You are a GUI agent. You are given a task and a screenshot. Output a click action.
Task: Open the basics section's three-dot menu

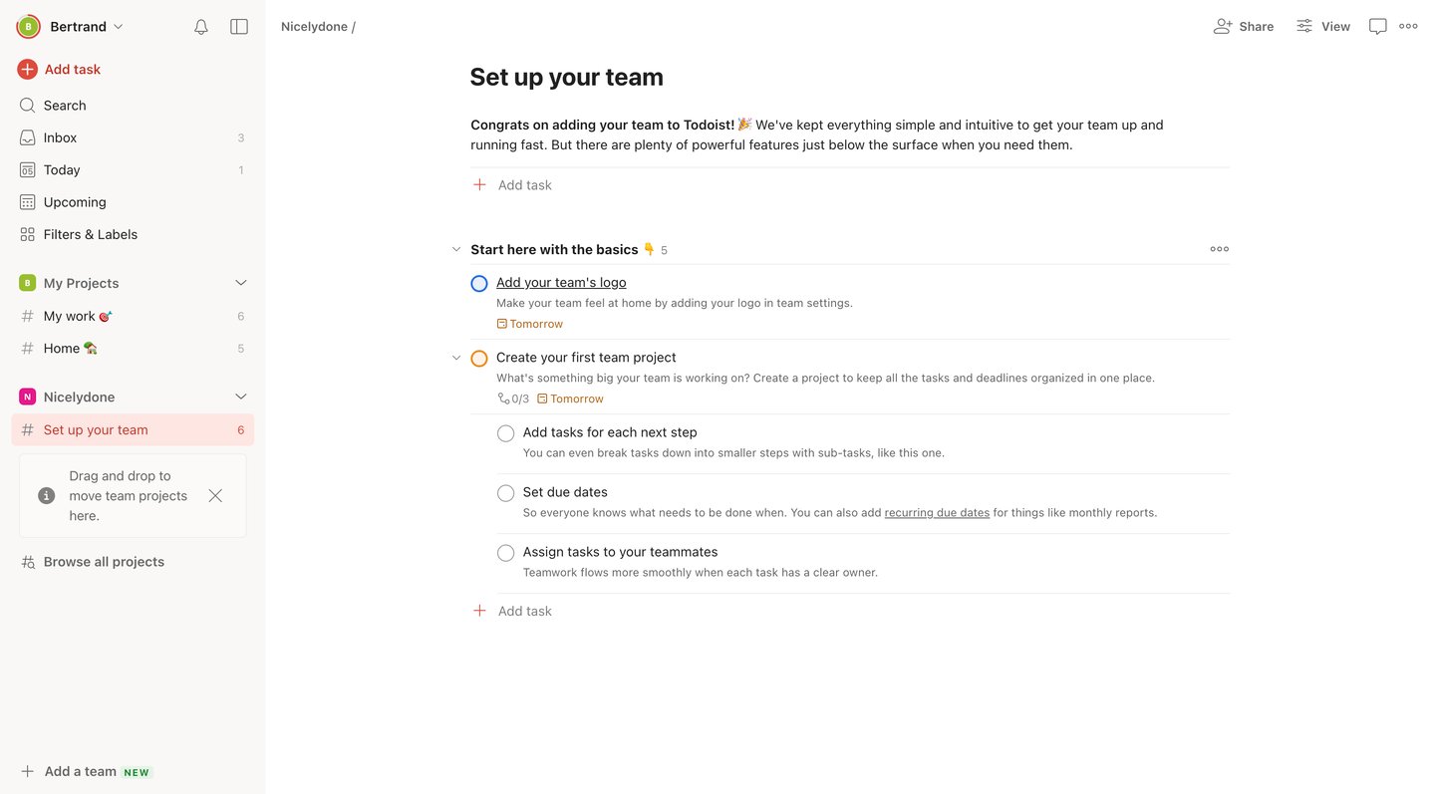pos(1219,248)
